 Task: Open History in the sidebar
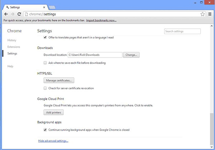pos(12,40)
